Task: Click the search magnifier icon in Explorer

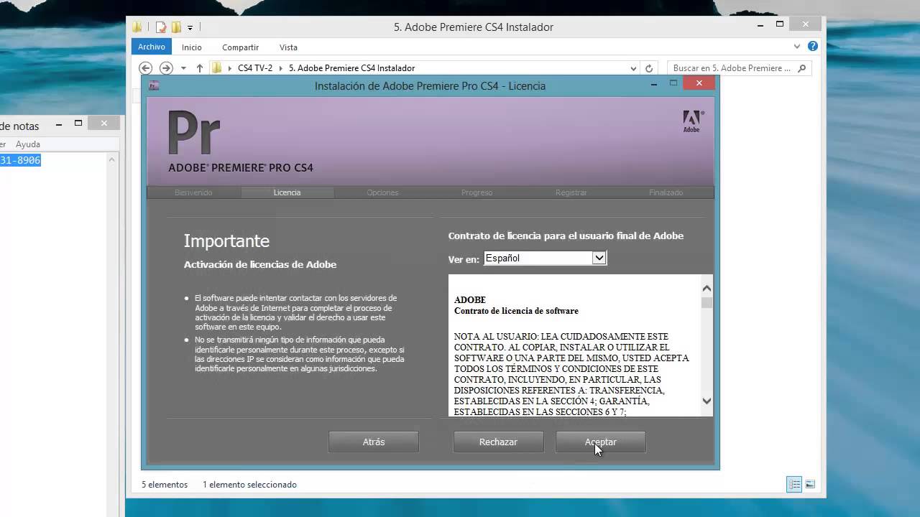Action: pyautogui.click(x=803, y=68)
